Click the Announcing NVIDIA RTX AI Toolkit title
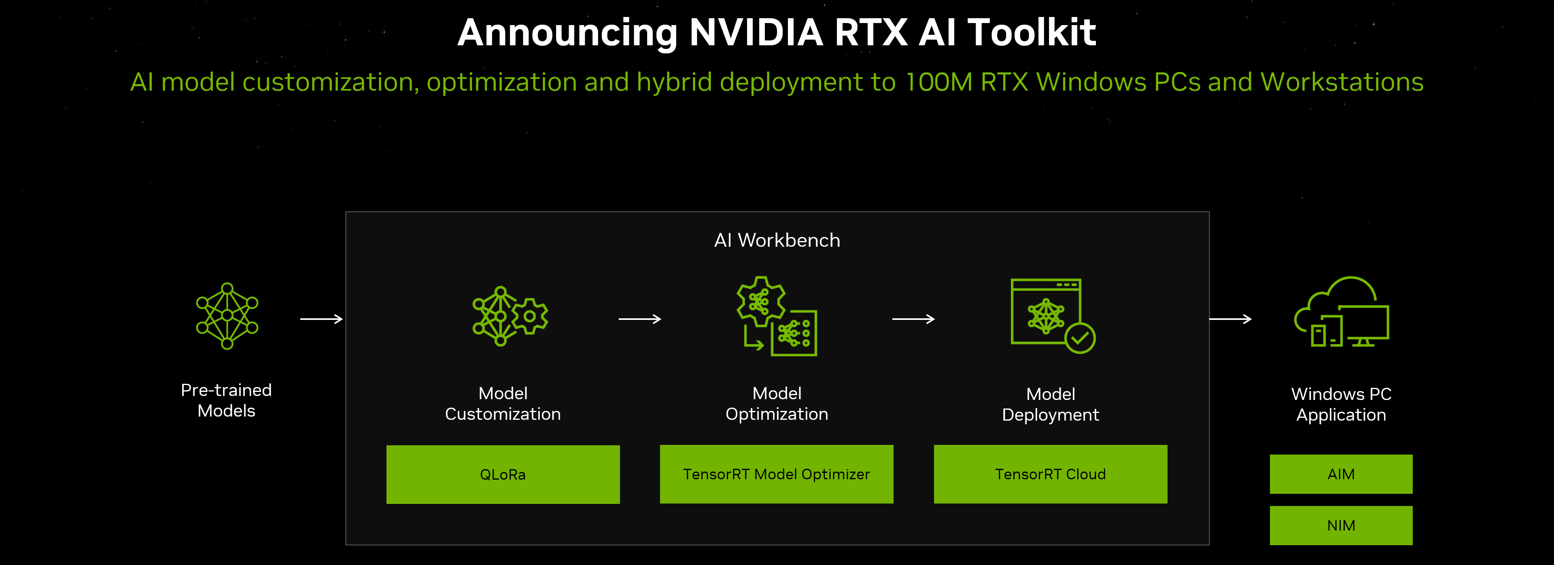Image resolution: width=1554 pixels, height=565 pixels. point(777,32)
